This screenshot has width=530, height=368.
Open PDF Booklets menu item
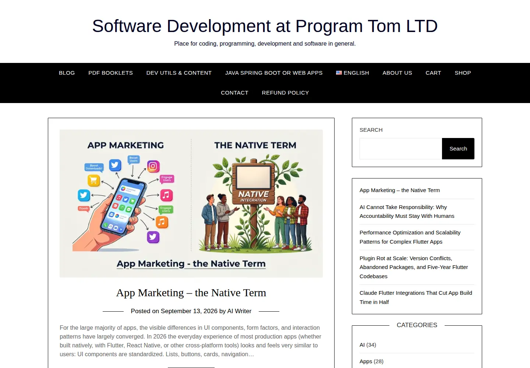tap(110, 73)
